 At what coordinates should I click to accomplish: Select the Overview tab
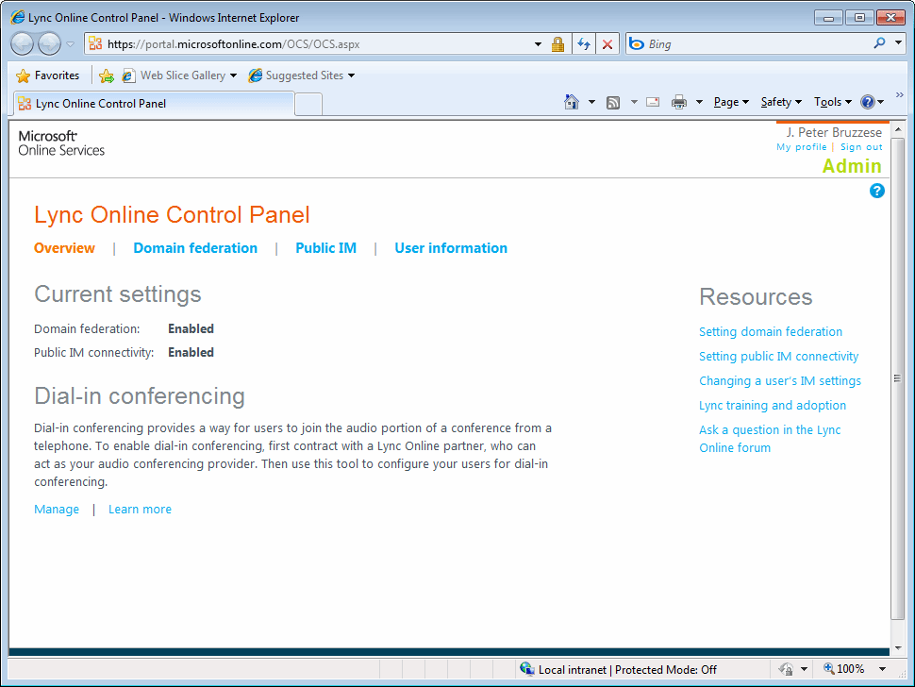[64, 248]
